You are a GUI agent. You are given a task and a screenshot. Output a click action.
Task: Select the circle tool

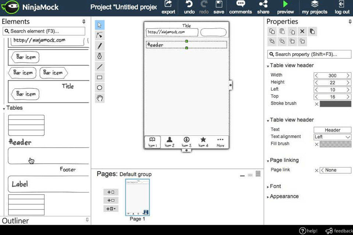[x=100, y=88]
